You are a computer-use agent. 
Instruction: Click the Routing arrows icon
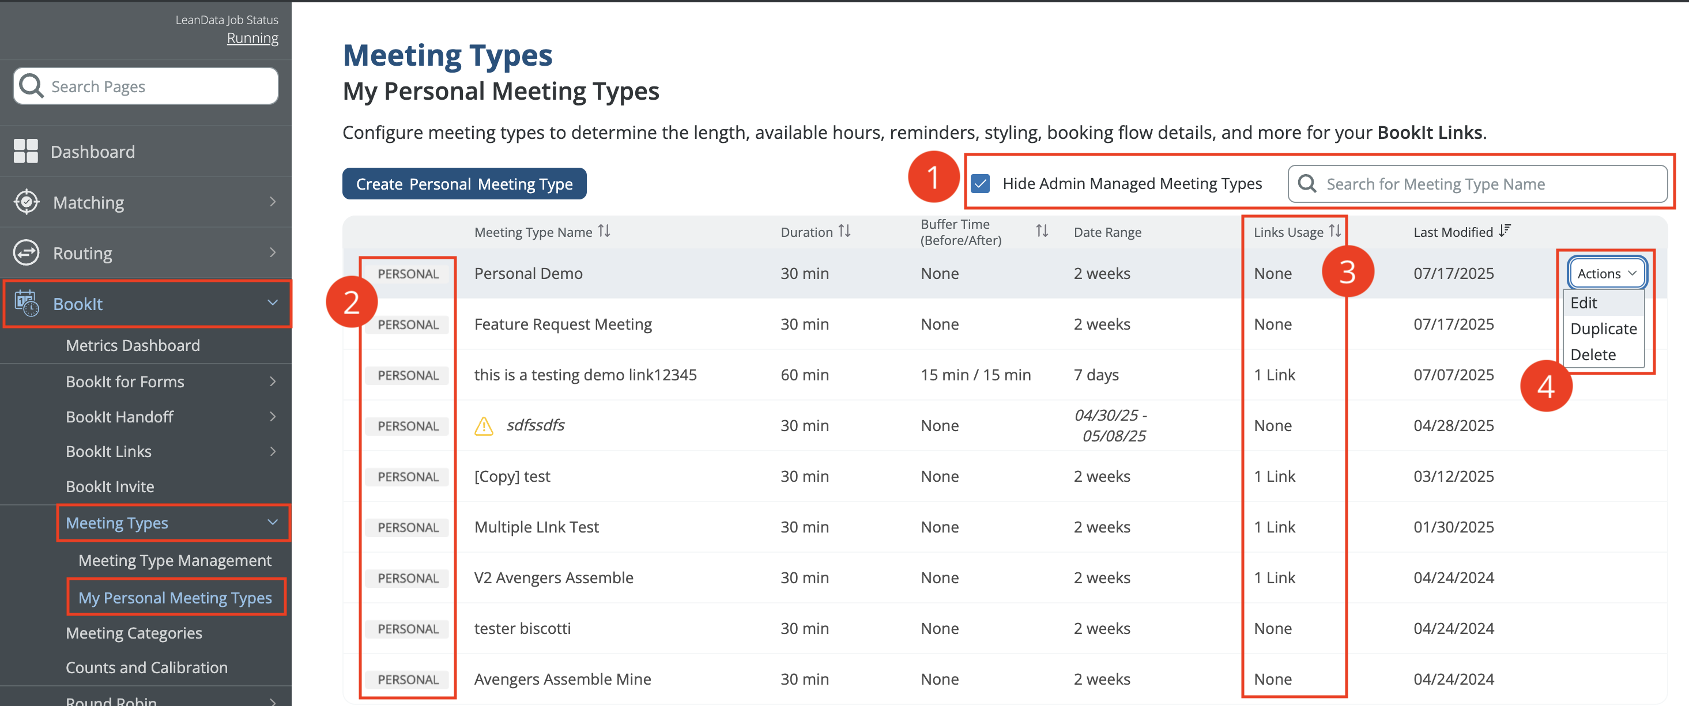point(26,252)
